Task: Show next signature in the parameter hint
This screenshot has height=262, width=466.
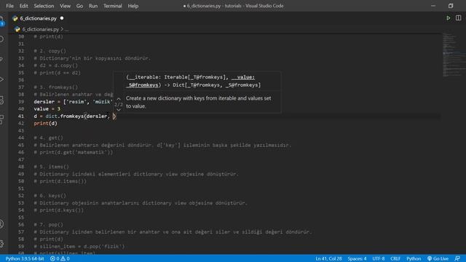Action: (119, 110)
